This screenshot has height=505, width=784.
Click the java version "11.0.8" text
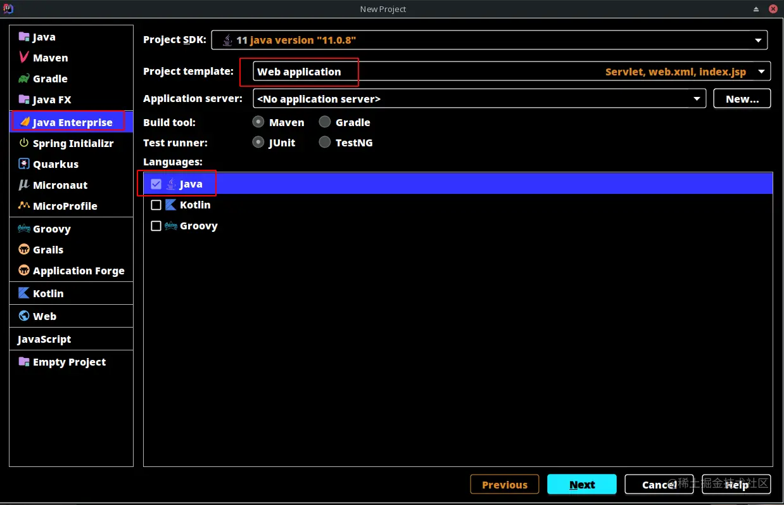[303, 40]
